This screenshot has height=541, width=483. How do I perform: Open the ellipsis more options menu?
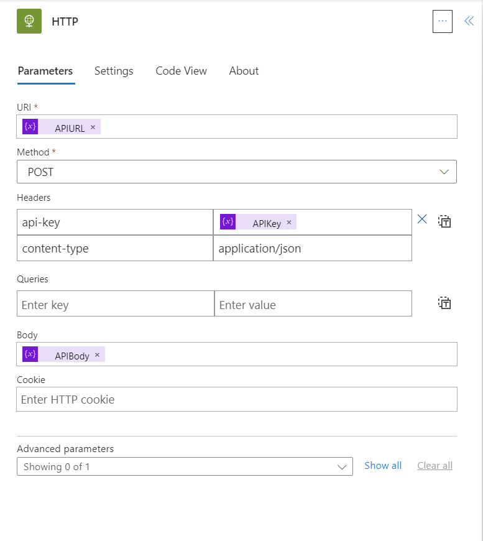click(x=442, y=21)
